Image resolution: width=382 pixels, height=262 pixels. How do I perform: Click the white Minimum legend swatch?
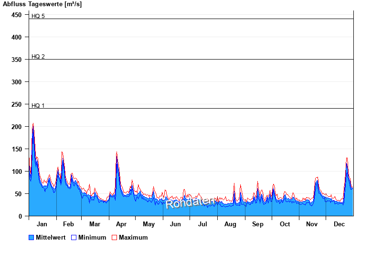[x=74, y=237]
